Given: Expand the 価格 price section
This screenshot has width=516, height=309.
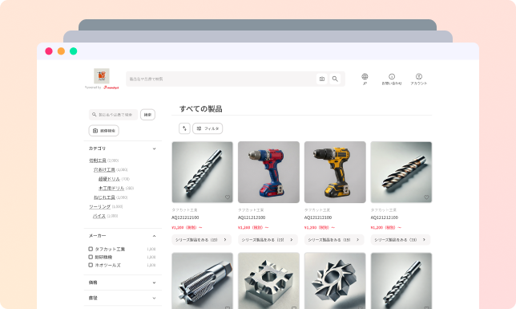Looking at the screenshot, I should [x=154, y=283].
